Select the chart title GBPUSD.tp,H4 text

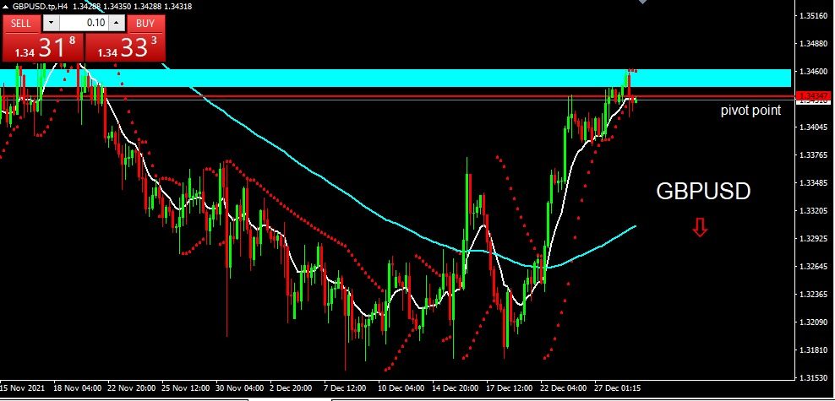point(38,7)
